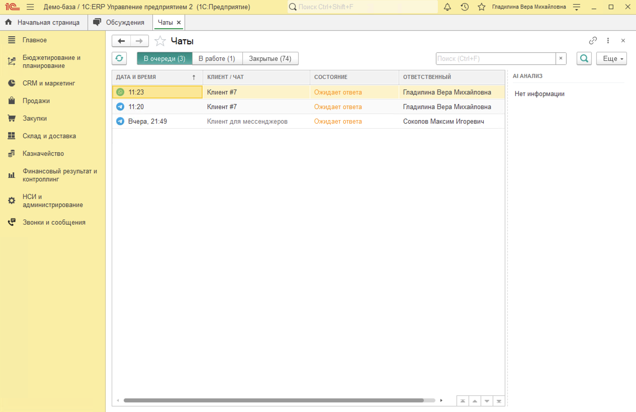Image resolution: width=636 pixels, height=412 pixels.
Task: Open CRM и маркетинг section
Action: point(48,83)
